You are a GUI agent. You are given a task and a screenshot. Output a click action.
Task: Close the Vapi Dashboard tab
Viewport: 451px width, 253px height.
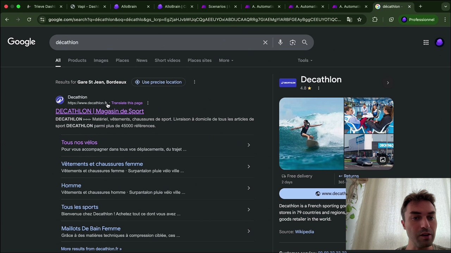tap(105, 6)
